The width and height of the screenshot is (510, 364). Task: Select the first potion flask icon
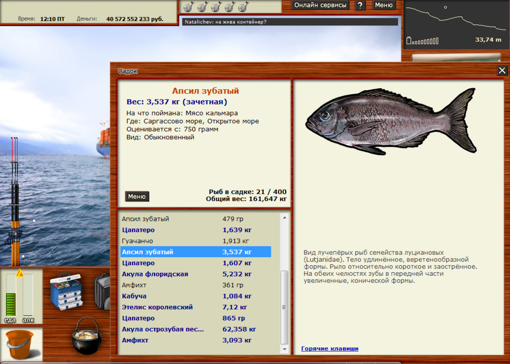(x=188, y=7)
